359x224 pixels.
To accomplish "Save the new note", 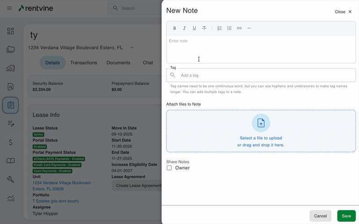I will pos(346,216).
